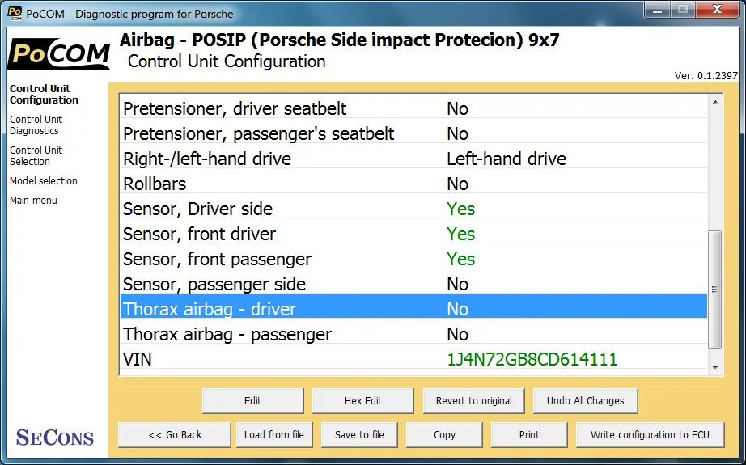Click Save to file button

(x=359, y=434)
